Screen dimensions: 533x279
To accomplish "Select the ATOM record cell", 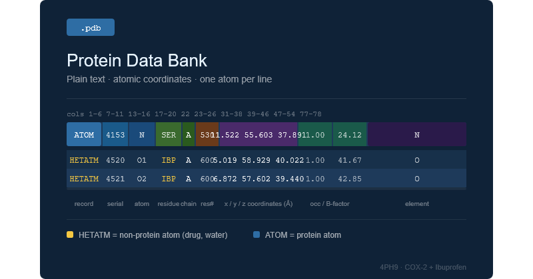I will [84, 134].
